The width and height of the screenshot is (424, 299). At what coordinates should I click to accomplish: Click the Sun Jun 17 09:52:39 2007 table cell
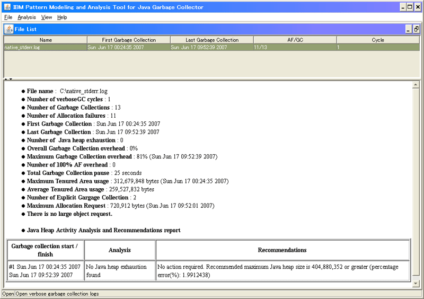211,47
